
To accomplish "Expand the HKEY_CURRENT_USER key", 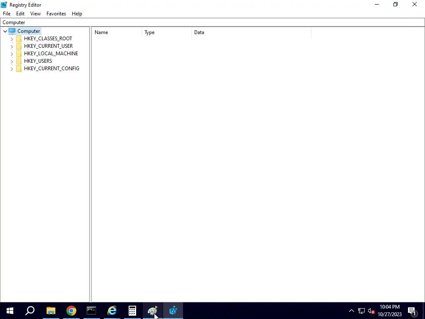I will 12,47.
